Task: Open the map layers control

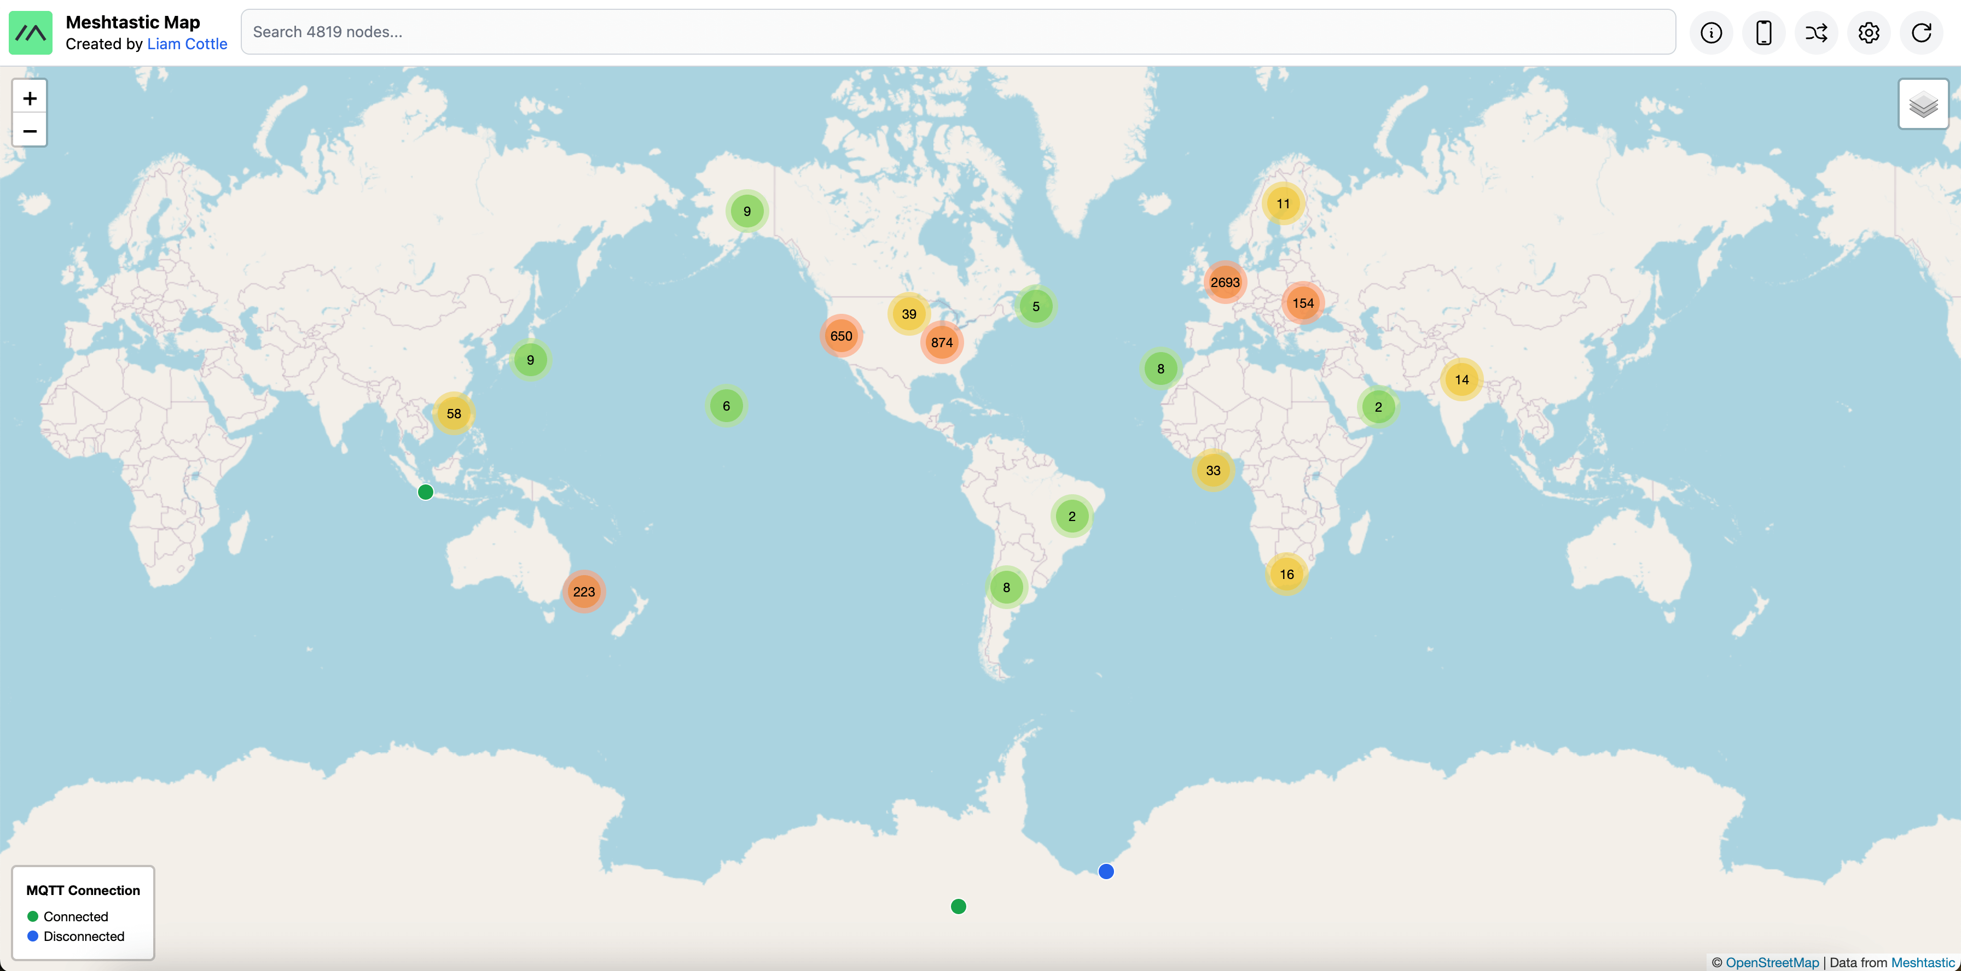Action: coord(1923,104)
